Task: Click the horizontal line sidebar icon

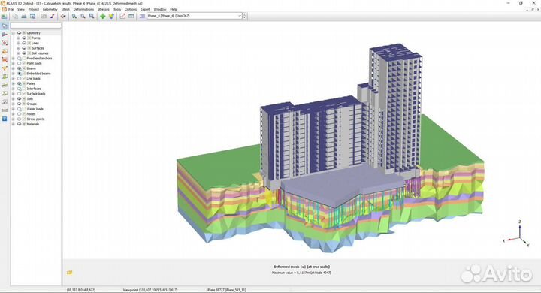Action: (5, 110)
